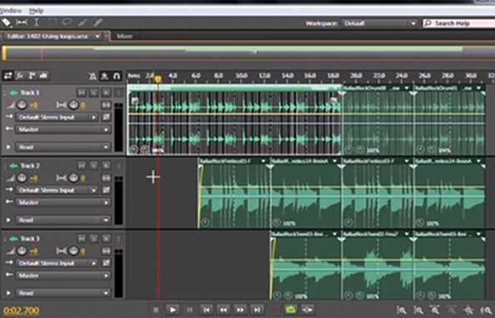Show the effects (fx) track controls
Screen dimensions: 495x318
19,76
